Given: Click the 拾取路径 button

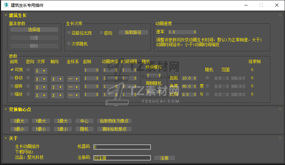Looking at the screenshot, I should 133,32.
